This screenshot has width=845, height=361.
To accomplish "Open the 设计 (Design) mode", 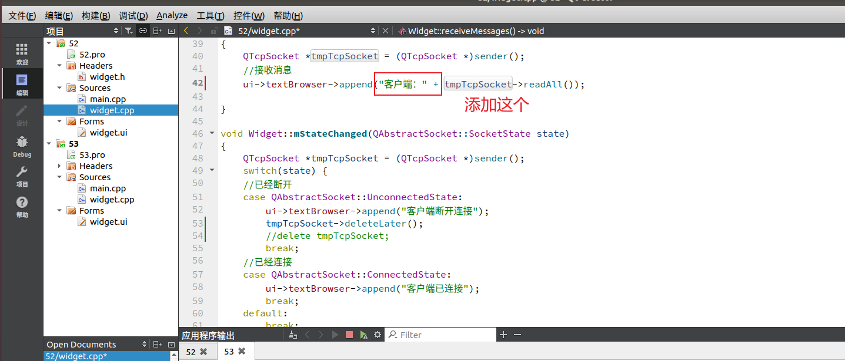I will pyautogui.click(x=22, y=115).
